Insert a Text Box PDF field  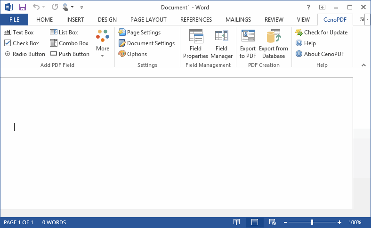pos(19,32)
